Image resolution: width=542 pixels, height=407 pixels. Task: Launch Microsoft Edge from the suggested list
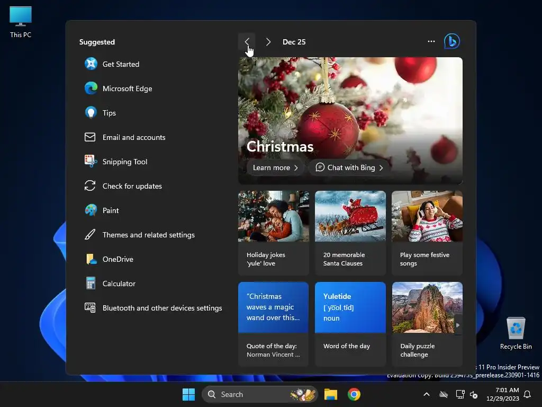click(118, 89)
